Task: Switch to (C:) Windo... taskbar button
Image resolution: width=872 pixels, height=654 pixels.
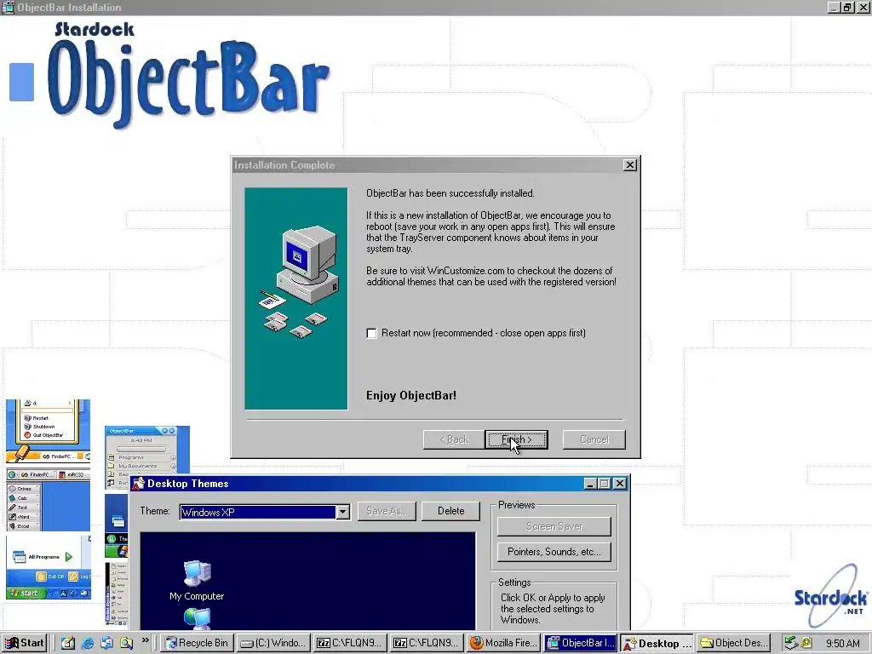Action: pos(273,643)
